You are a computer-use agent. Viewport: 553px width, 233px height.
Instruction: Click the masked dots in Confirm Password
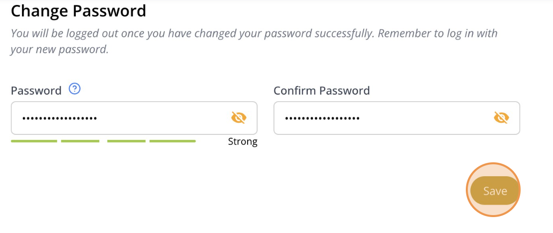322,118
